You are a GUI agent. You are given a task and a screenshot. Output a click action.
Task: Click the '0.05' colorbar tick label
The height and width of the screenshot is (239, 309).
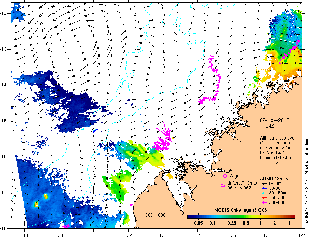coord(198,223)
